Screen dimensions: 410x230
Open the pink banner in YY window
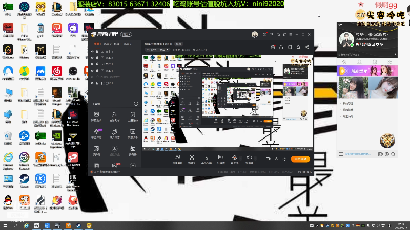coord(367,71)
